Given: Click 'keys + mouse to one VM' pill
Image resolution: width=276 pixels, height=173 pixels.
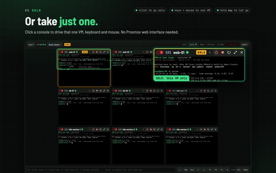Looking at the screenshot, I should [191, 10].
